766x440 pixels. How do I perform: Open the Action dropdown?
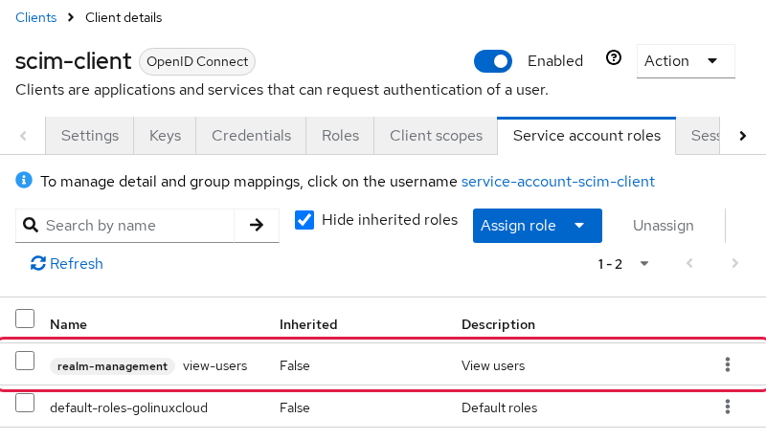click(x=686, y=61)
